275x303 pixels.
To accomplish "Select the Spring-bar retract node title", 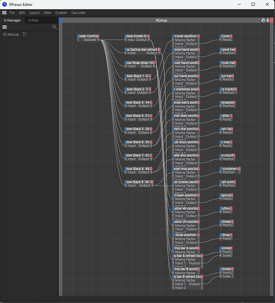I will tap(143, 50).
